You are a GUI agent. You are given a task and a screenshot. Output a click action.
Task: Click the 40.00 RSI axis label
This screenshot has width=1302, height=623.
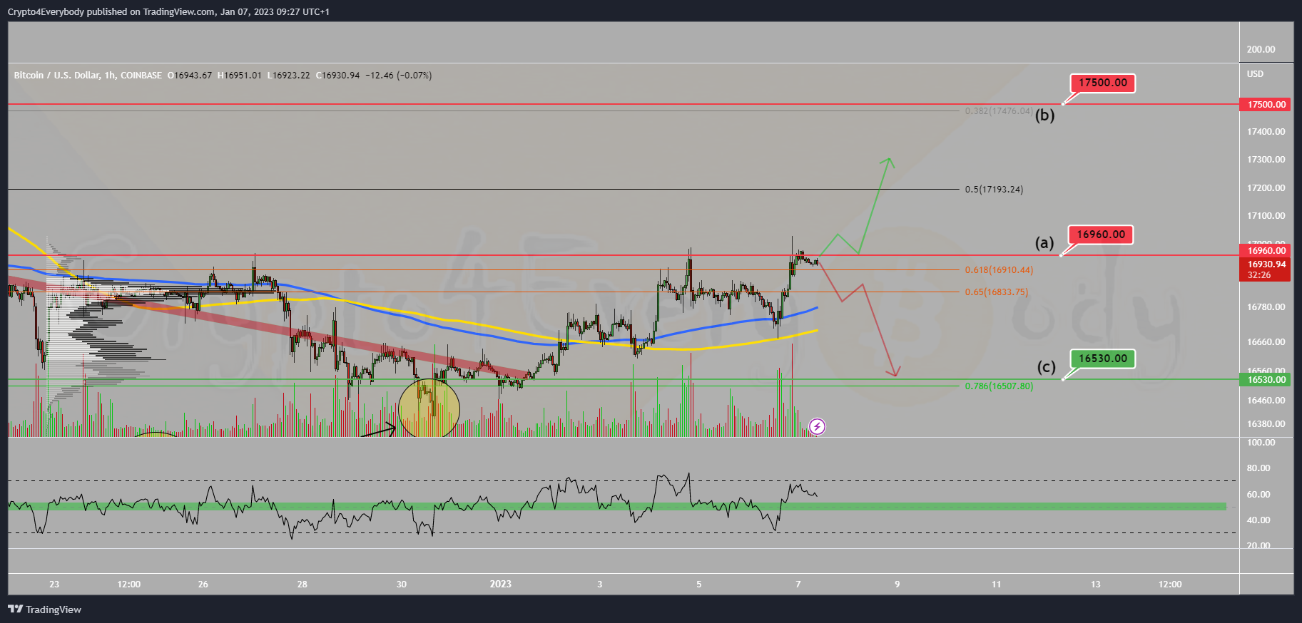coord(1258,520)
